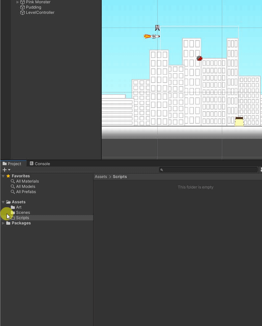
Task: Select the rocket sprite in the scene
Action: pos(152,36)
